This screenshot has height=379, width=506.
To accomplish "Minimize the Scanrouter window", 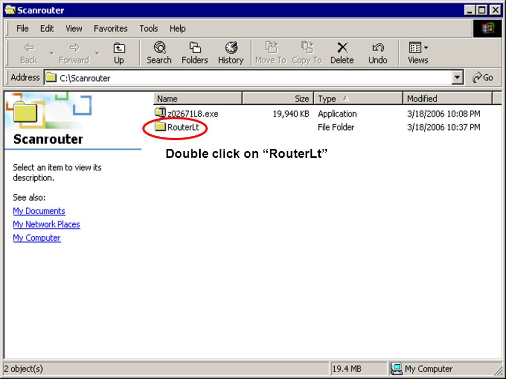I will coord(470,11).
